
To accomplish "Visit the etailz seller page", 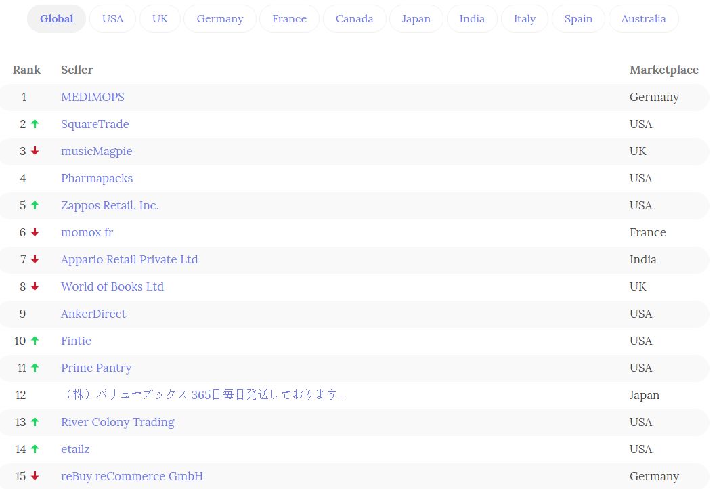I will [76, 449].
